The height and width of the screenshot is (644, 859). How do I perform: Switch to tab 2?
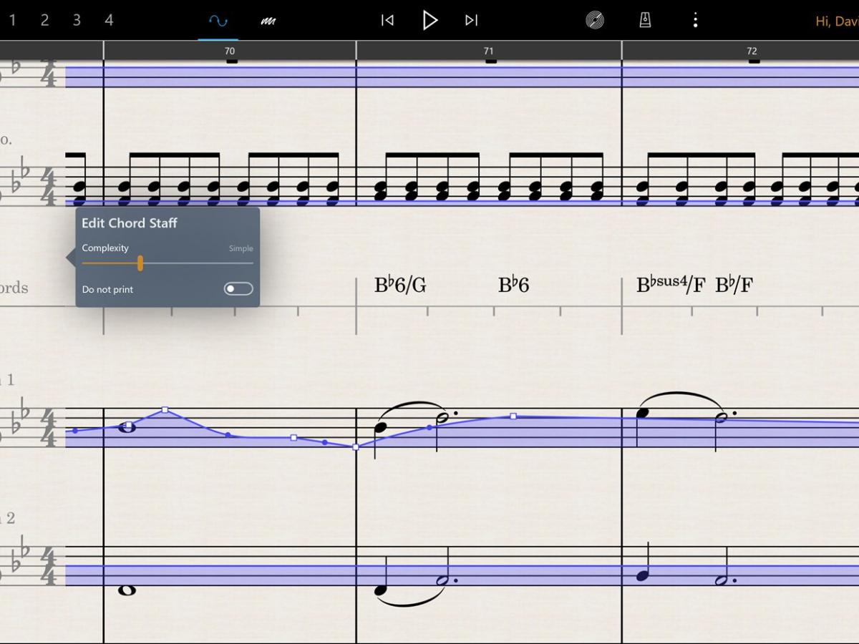(44, 20)
